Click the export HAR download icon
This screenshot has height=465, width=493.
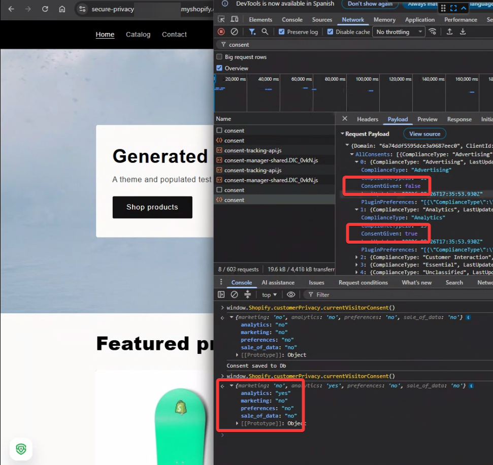(463, 31)
